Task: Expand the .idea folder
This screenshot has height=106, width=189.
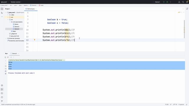Action: [x=8, y=15]
